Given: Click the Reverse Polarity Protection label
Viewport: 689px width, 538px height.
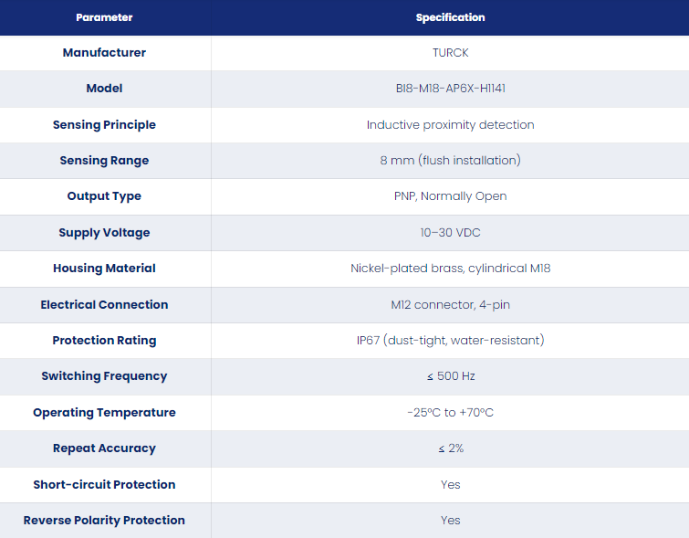Looking at the screenshot, I should tap(104, 521).
